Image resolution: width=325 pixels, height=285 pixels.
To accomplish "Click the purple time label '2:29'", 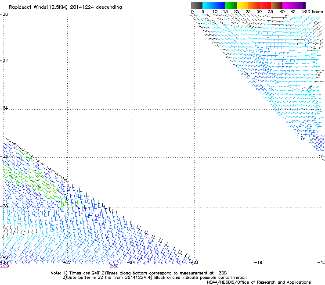I will click(x=4, y=266).
